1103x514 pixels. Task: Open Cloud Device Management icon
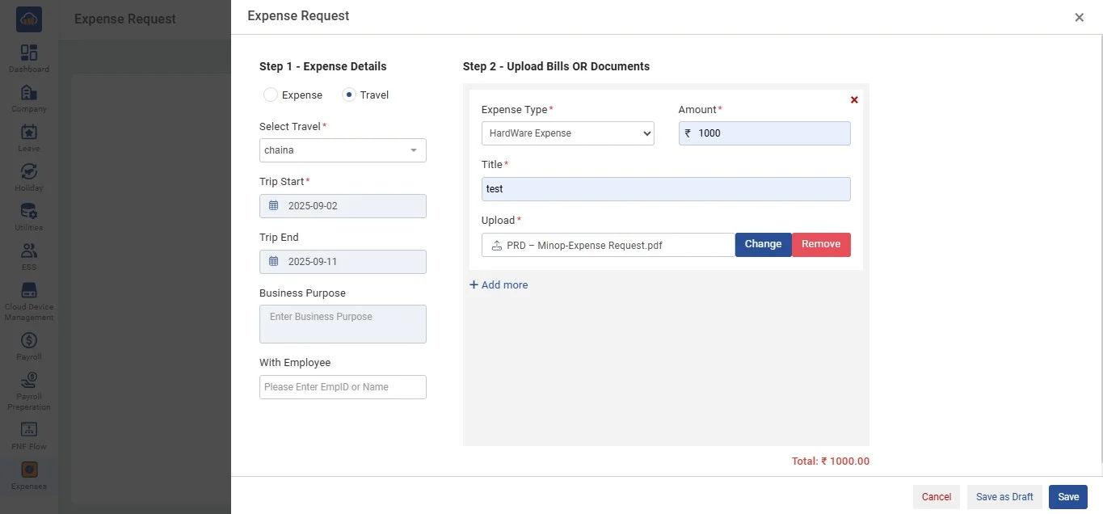click(29, 290)
